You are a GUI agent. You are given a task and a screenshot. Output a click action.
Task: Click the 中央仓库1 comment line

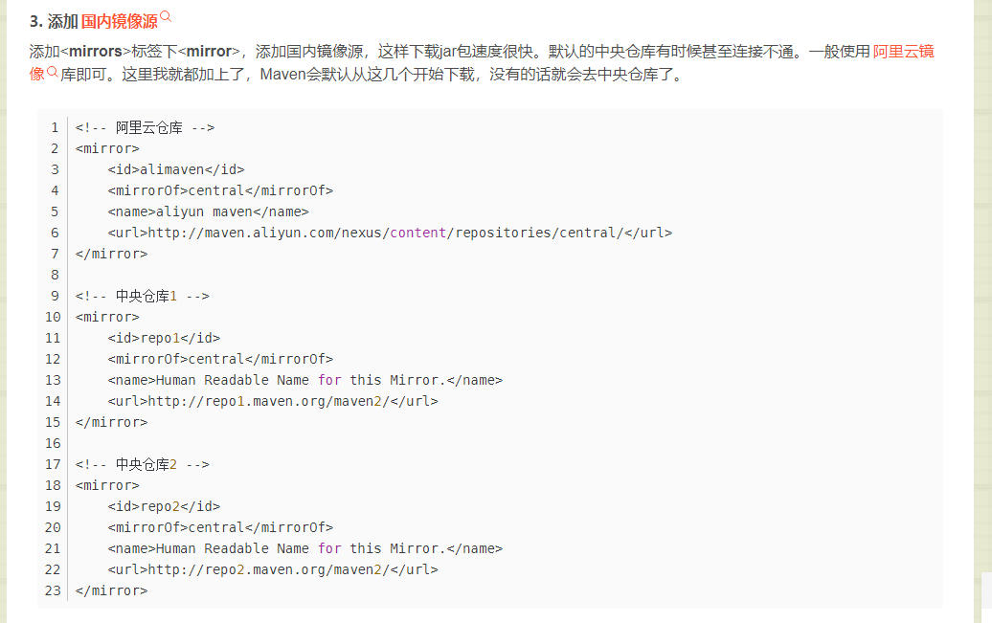click(x=142, y=296)
